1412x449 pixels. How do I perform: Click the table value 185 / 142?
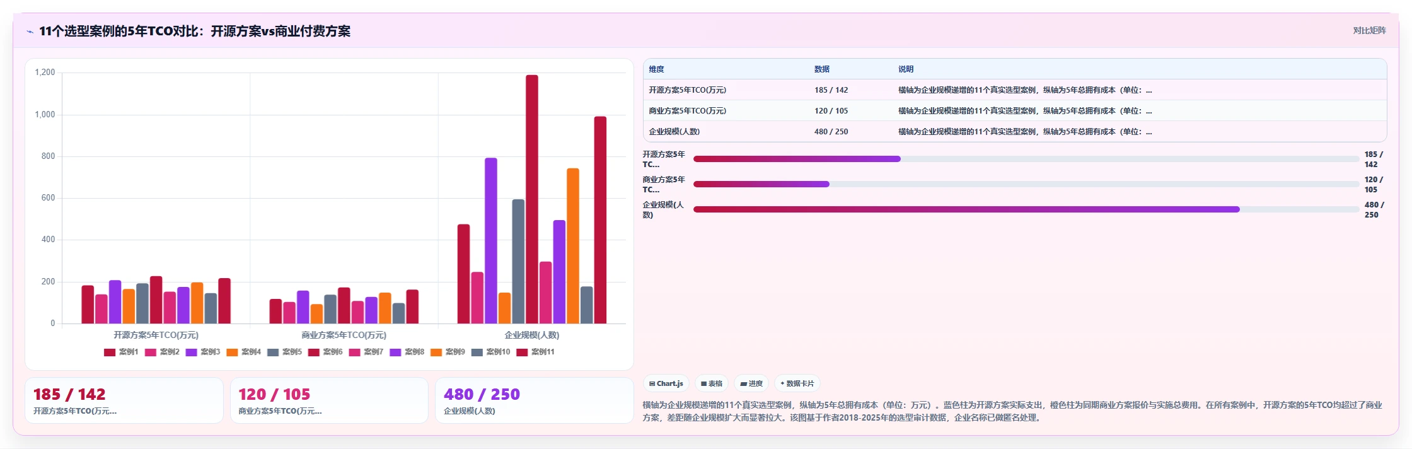pyautogui.click(x=831, y=90)
